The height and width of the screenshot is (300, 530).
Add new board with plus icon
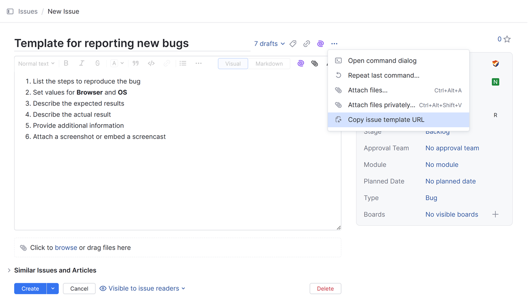(x=495, y=214)
